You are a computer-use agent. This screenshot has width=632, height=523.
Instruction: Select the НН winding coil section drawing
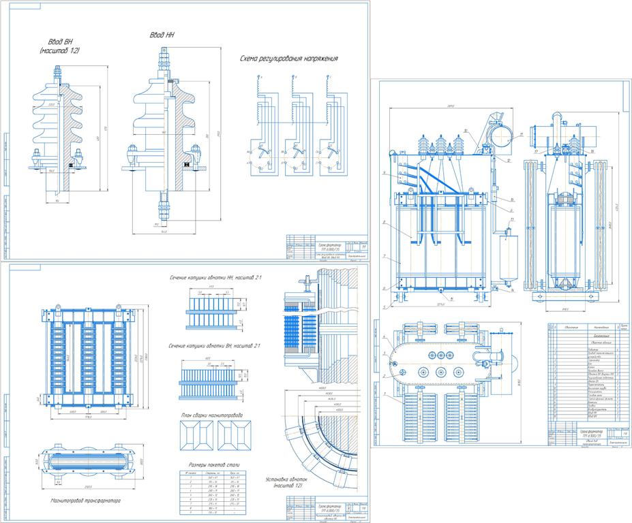[x=211, y=308]
